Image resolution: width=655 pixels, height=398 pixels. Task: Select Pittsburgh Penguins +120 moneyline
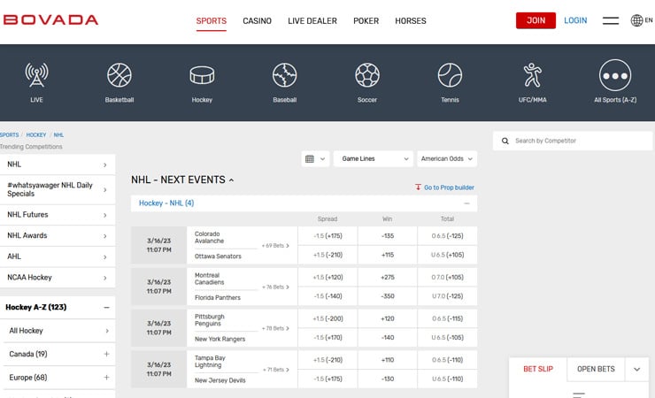[x=387, y=318]
